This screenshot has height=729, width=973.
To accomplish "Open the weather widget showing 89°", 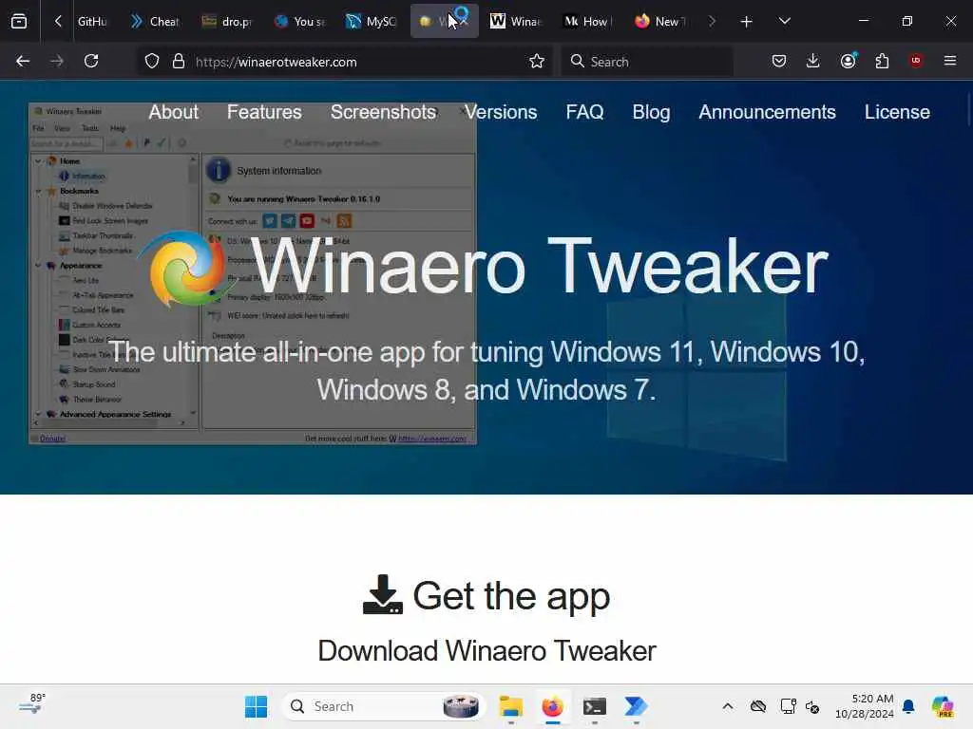I will [32, 705].
